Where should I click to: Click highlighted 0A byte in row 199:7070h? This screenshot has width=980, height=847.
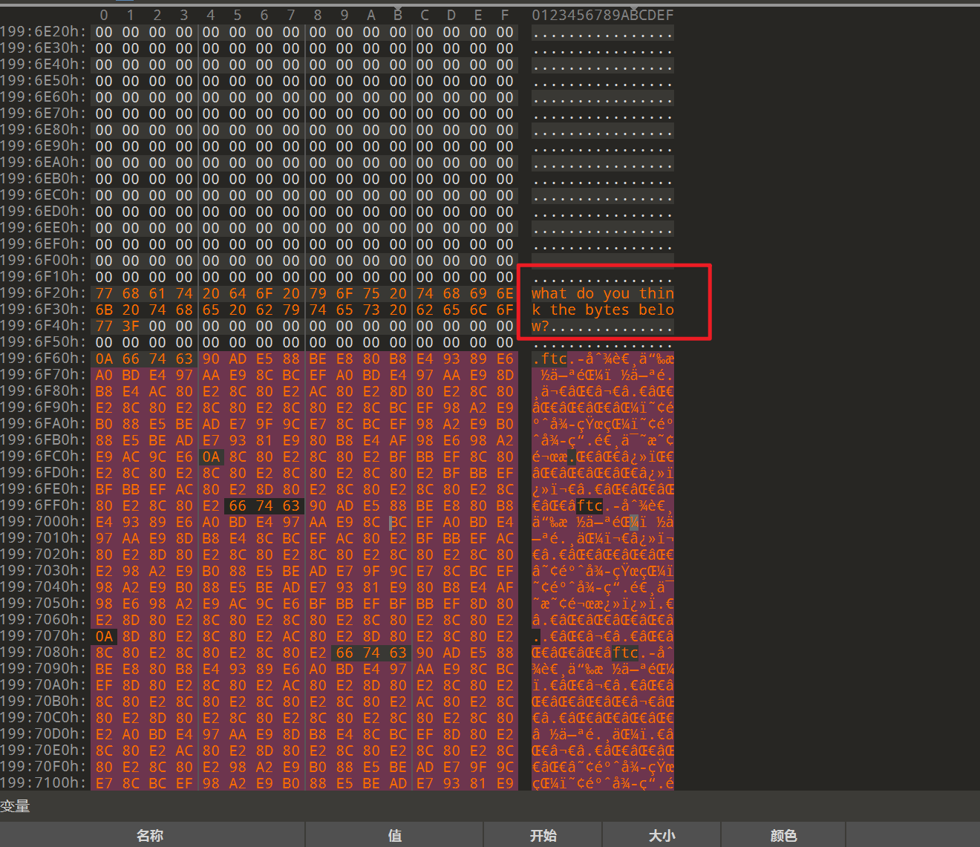(104, 636)
